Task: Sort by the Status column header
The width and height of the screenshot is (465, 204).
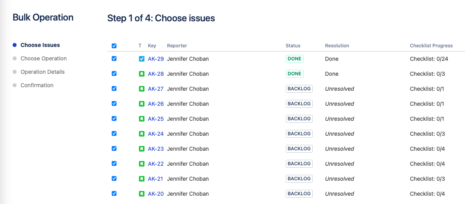Action: [x=293, y=46]
